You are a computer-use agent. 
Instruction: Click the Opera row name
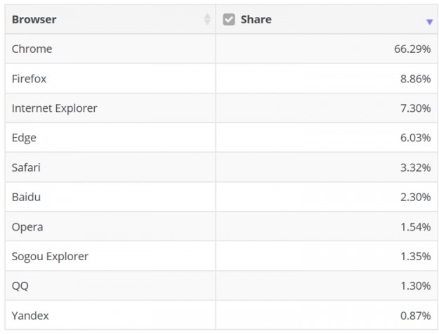pyautogui.click(x=27, y=227)
